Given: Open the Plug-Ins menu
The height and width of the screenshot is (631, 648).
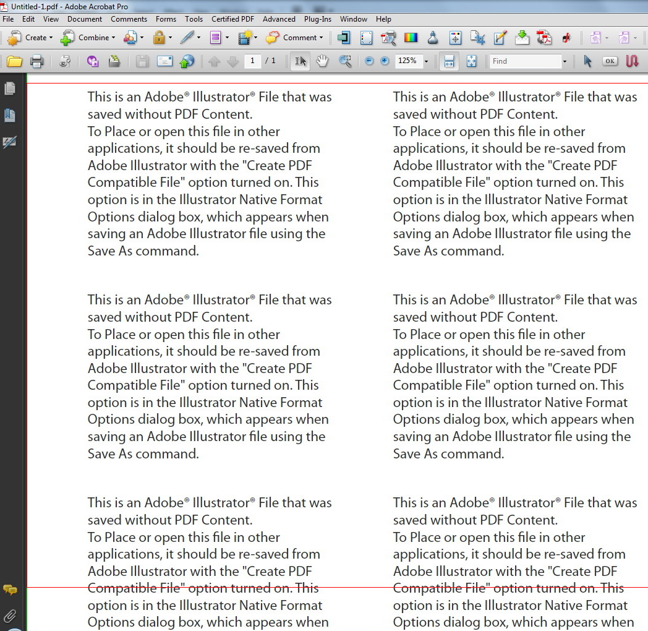Looking at the screenshot, I should tap(318, 19).
